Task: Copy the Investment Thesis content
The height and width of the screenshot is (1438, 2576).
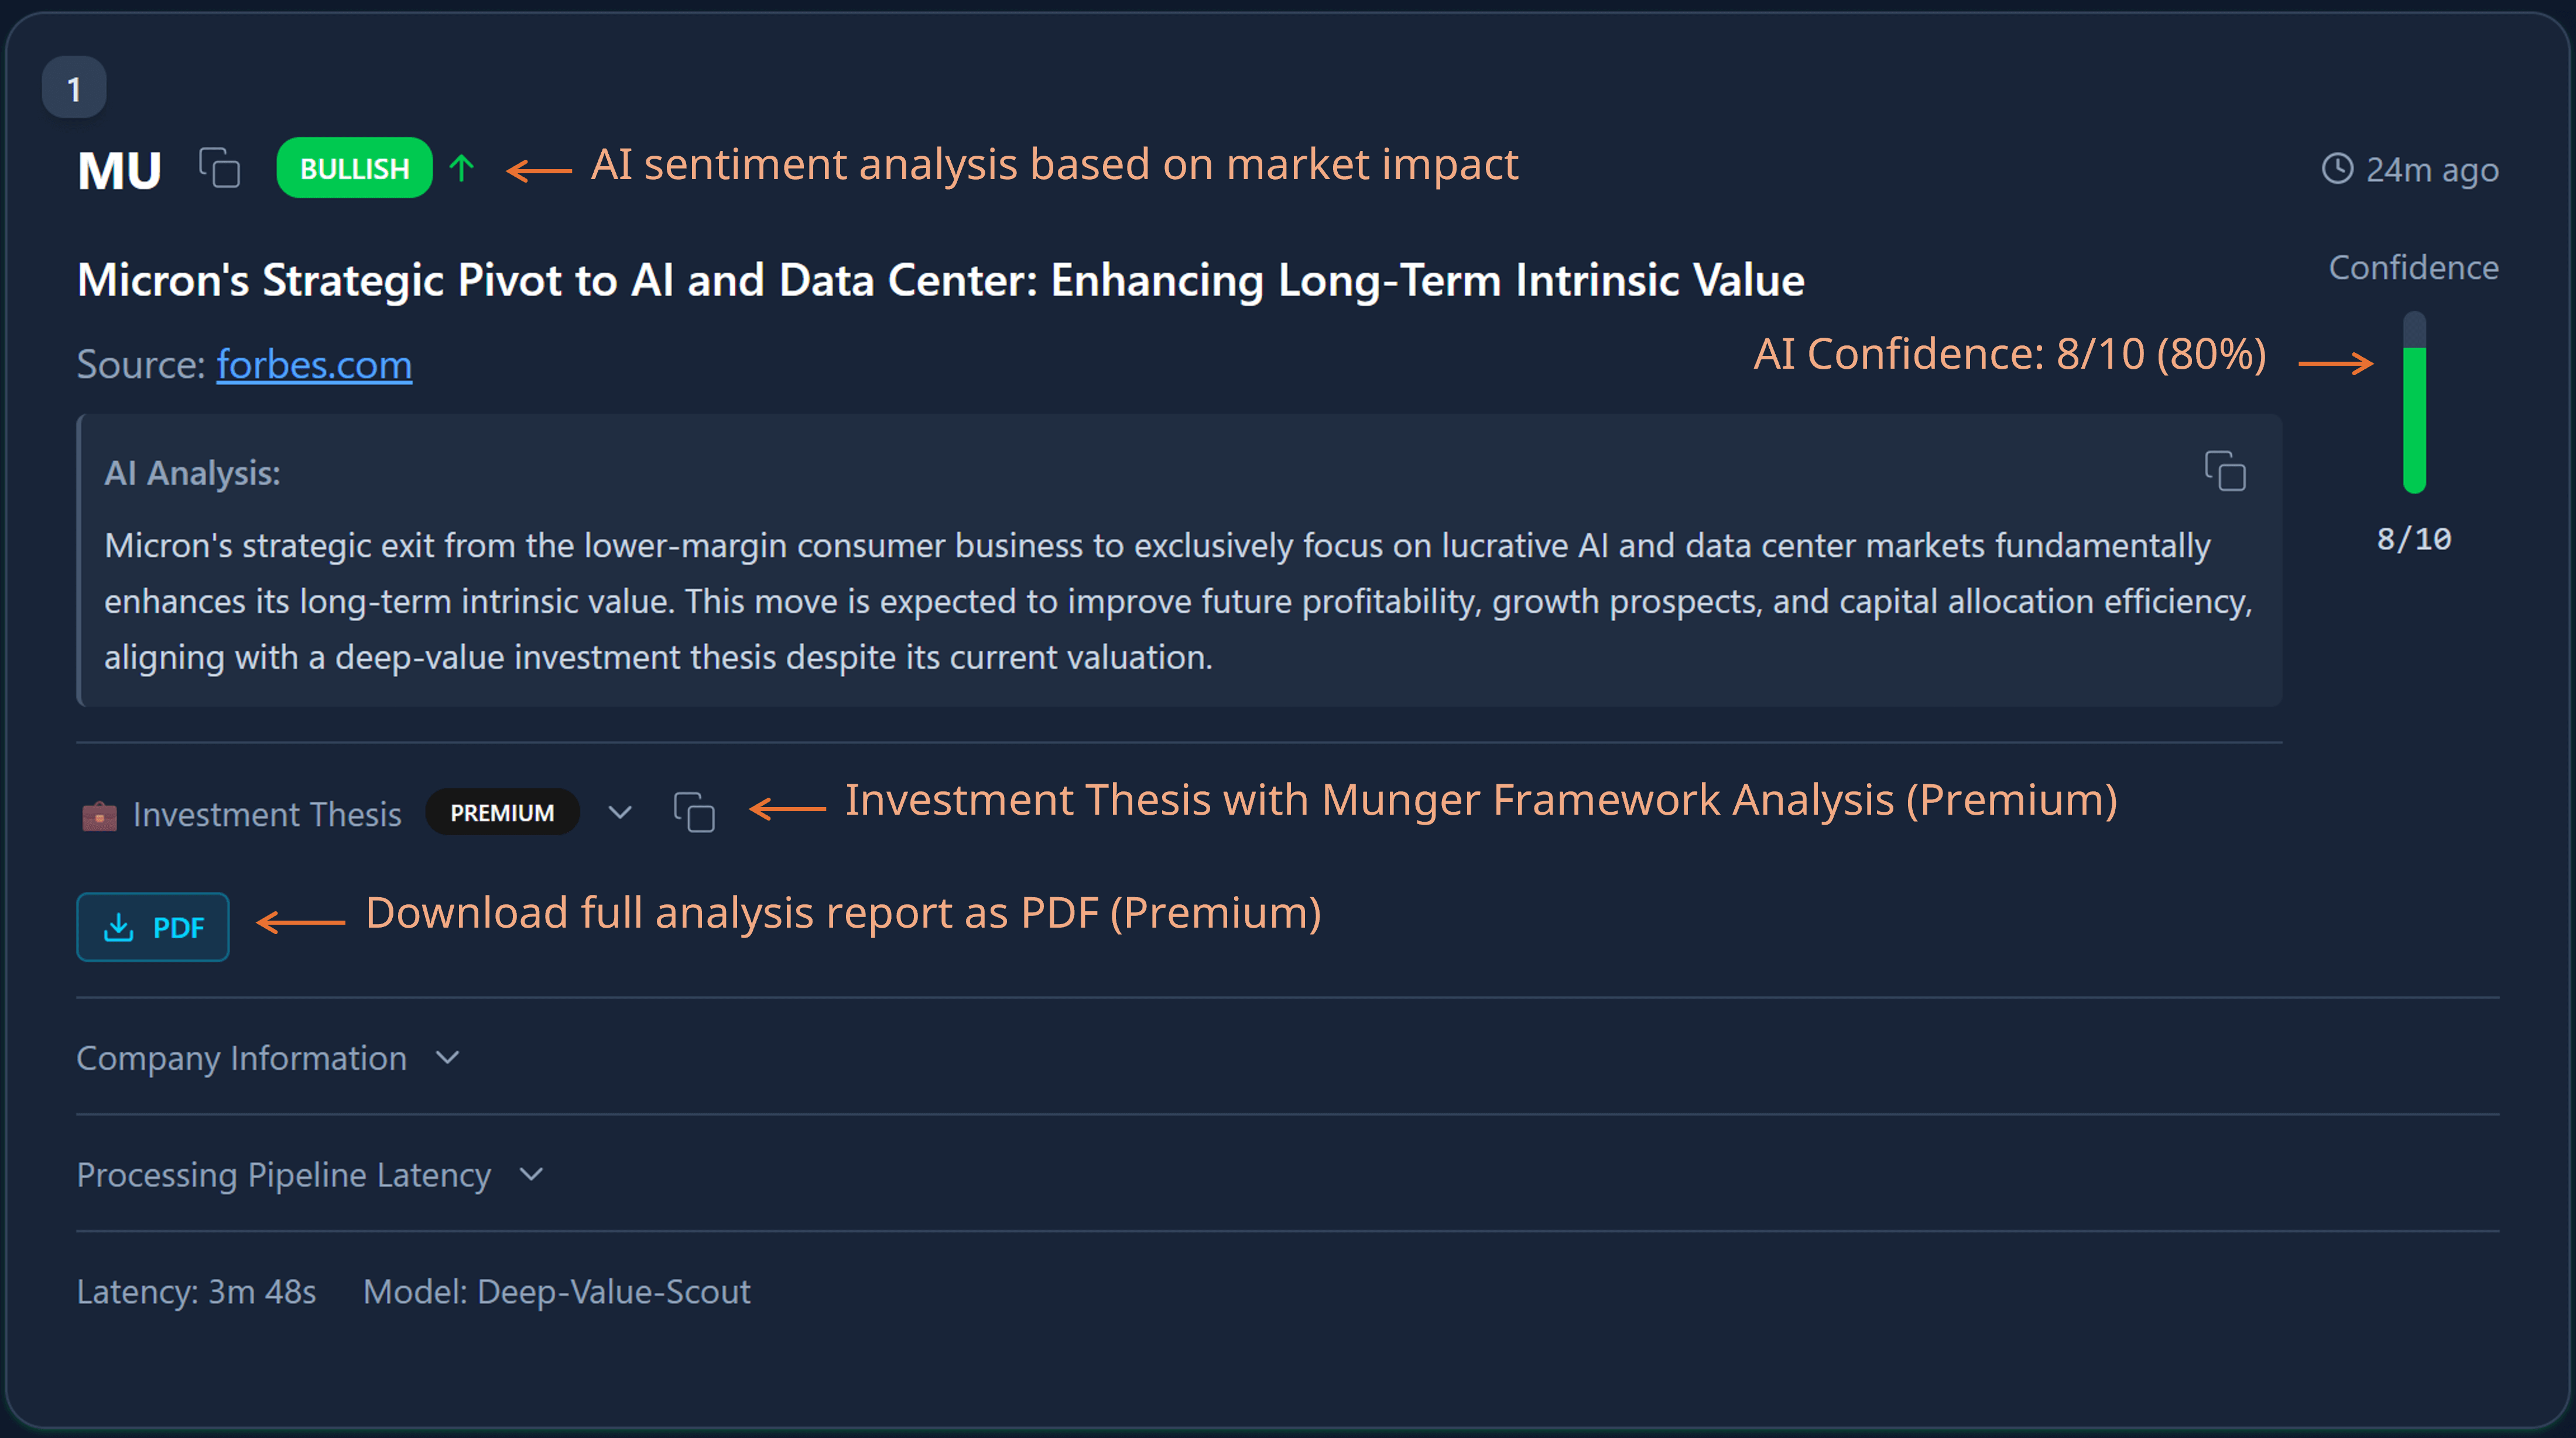Action: (x=694, y=812)
